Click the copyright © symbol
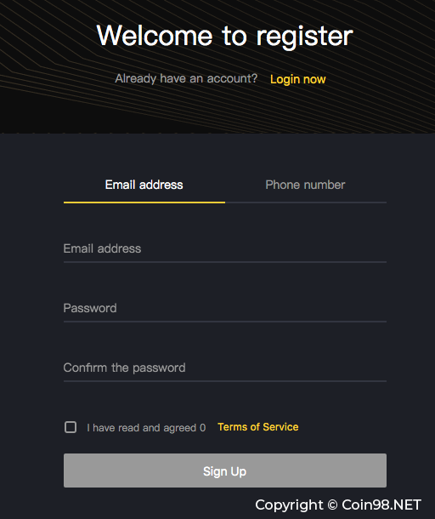This screenshot has height=519, width=435. click(332, 505)
